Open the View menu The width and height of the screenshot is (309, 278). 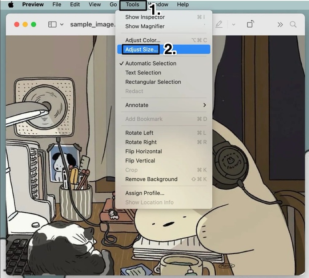(x=95, y=4)
